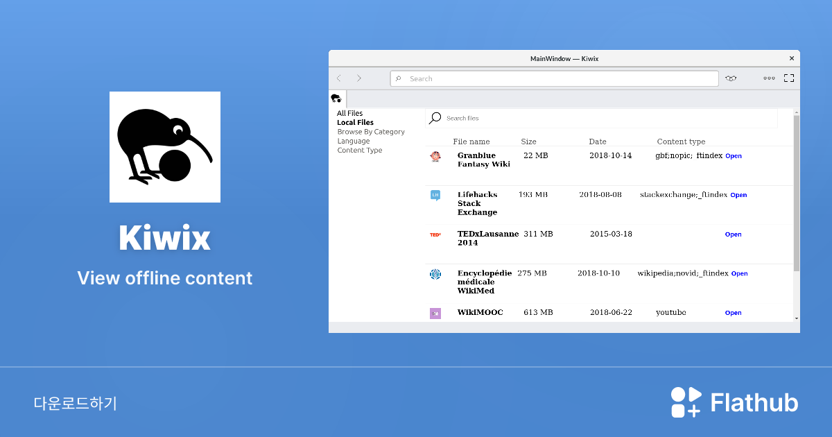Open the three-dot overflow menu icon
832x437 pixels.
tap(769, 78)
